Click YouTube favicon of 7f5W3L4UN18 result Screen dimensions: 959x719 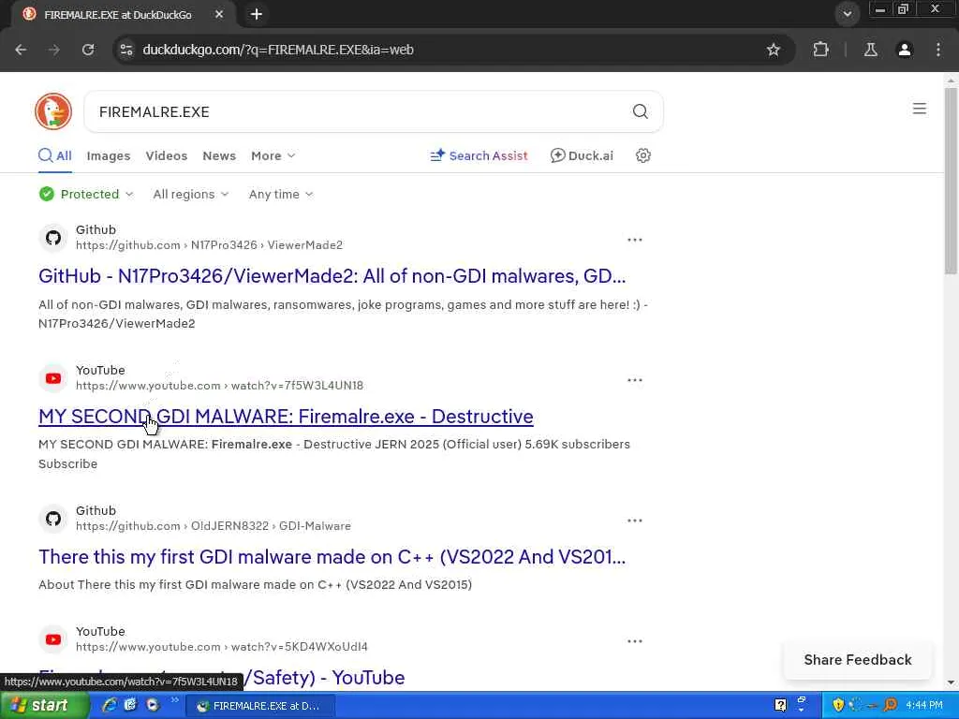pyautogui.click(x=53, y=378)
